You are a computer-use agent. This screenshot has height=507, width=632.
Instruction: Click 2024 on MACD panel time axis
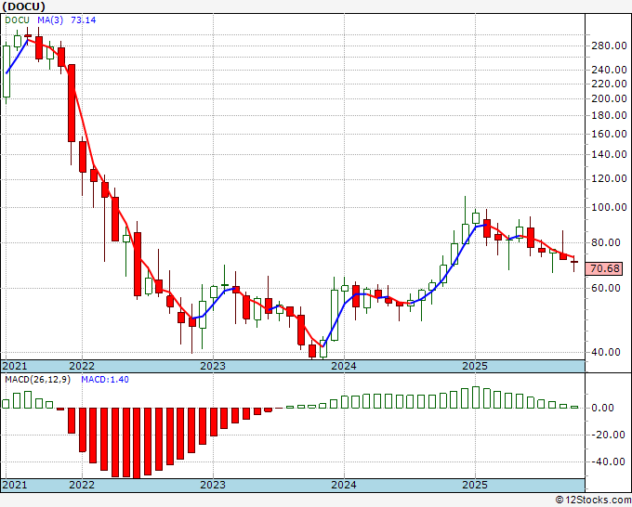coord(344,485)
